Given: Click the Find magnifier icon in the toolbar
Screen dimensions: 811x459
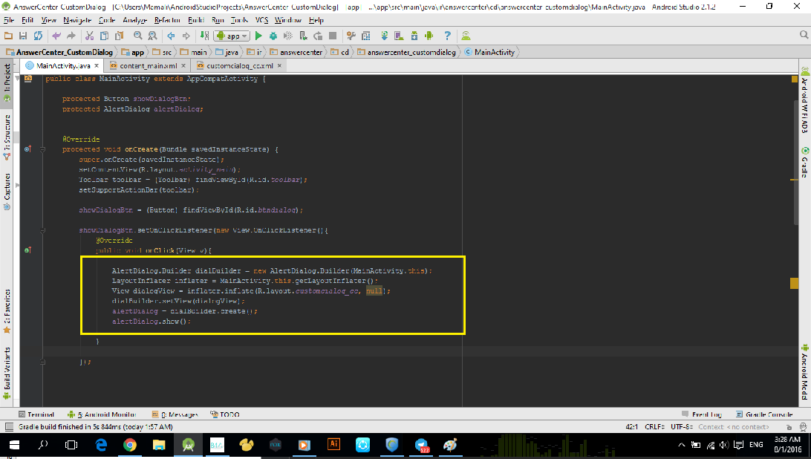Looking at the screenshot, I should click(139, 36).
